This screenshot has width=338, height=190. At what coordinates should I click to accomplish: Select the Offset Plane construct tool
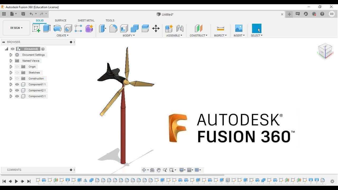(x=199, y=28)
